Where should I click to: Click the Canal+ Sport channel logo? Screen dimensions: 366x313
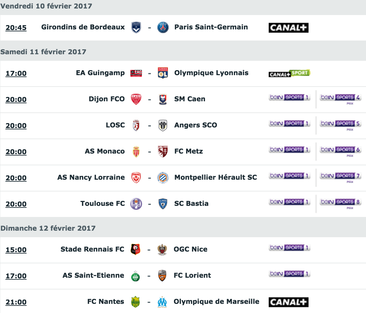click(x=289, y=73)
